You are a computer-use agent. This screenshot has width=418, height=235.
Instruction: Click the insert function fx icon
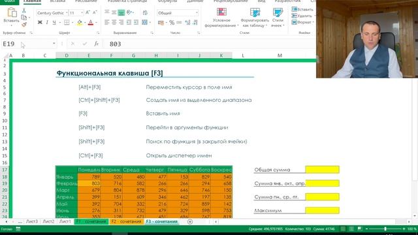pos(96,44)
